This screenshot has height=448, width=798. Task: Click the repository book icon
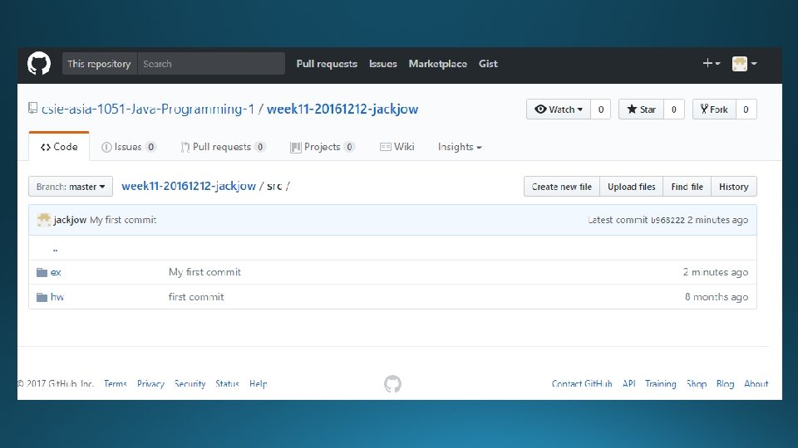[x=33, y=108]
